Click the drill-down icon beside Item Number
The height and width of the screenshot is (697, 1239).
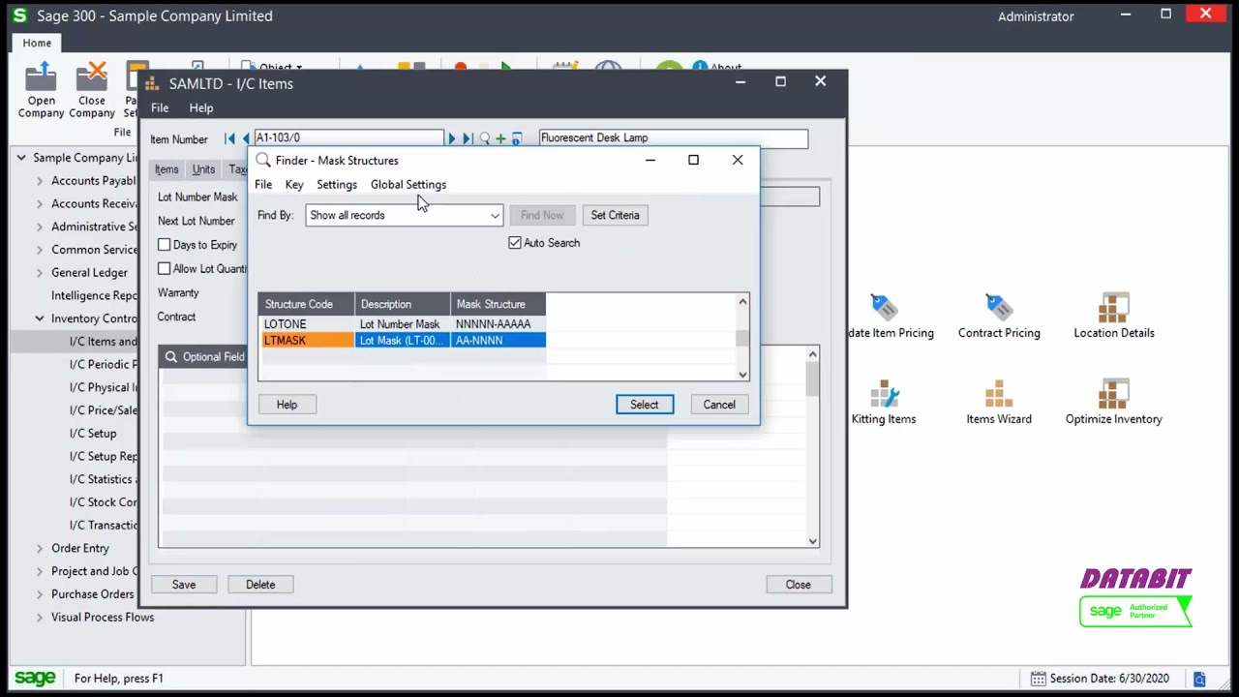(516, 138)
